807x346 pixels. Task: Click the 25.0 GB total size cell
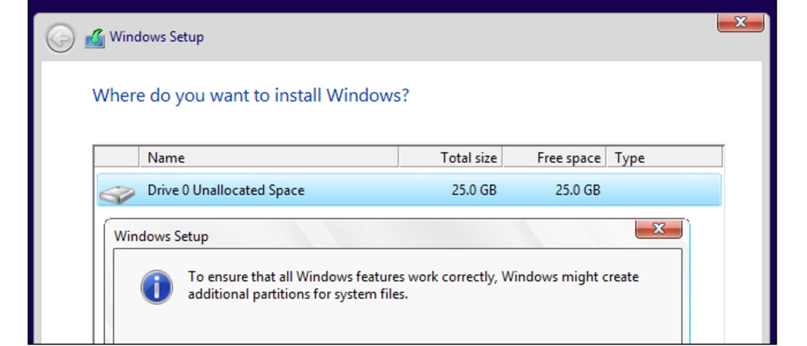(474, 190)
